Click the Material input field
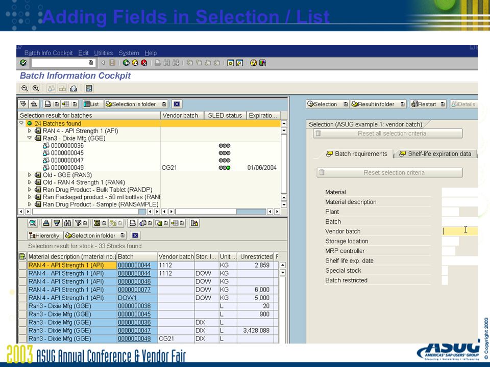The width and height of the screenshot is (490, 367). coord(460,192)
